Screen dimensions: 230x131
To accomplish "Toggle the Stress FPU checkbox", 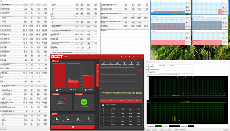I will 148,66.
